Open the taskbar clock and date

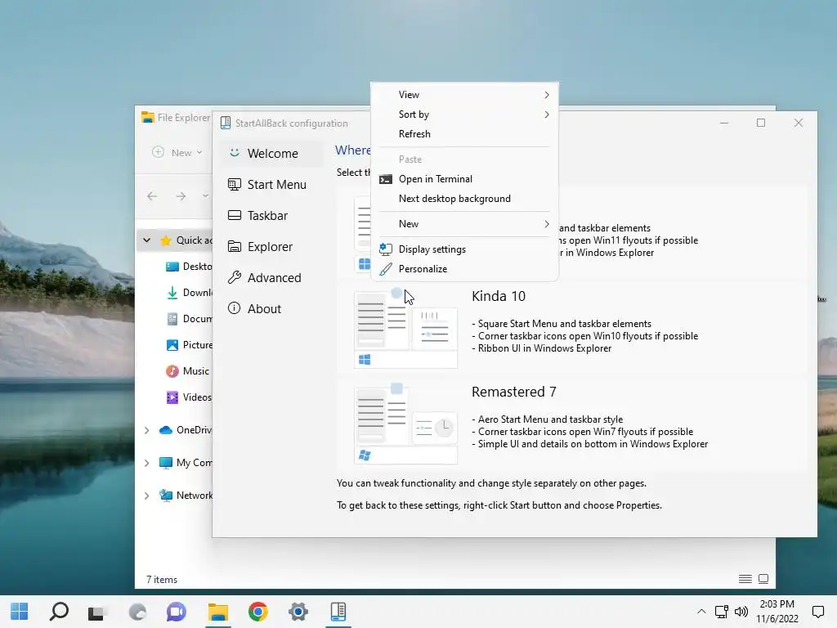point(777,612)
